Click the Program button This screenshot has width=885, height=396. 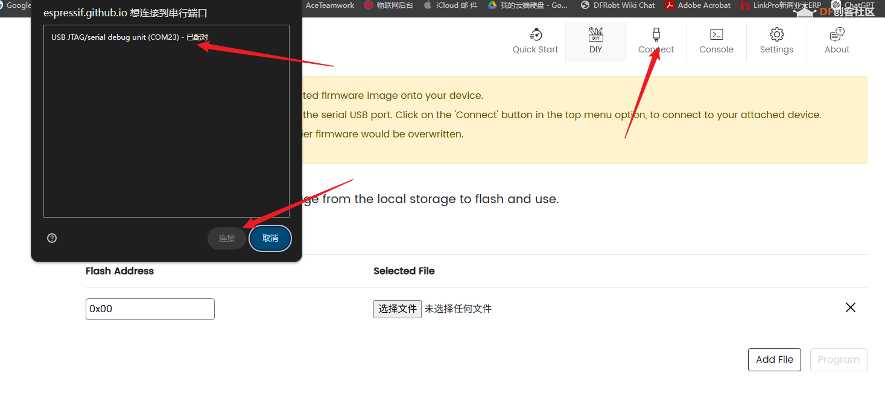(x=839, y=359)
